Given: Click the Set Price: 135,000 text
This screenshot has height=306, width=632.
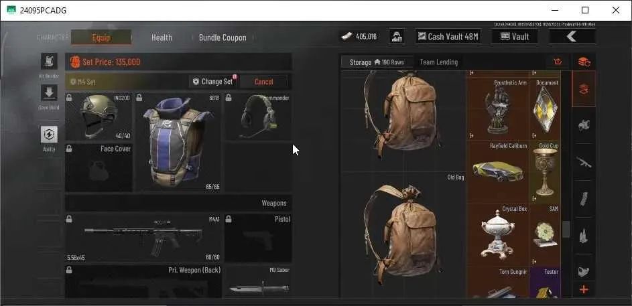Looking at the screenshot, I should [x=111, y=62].
